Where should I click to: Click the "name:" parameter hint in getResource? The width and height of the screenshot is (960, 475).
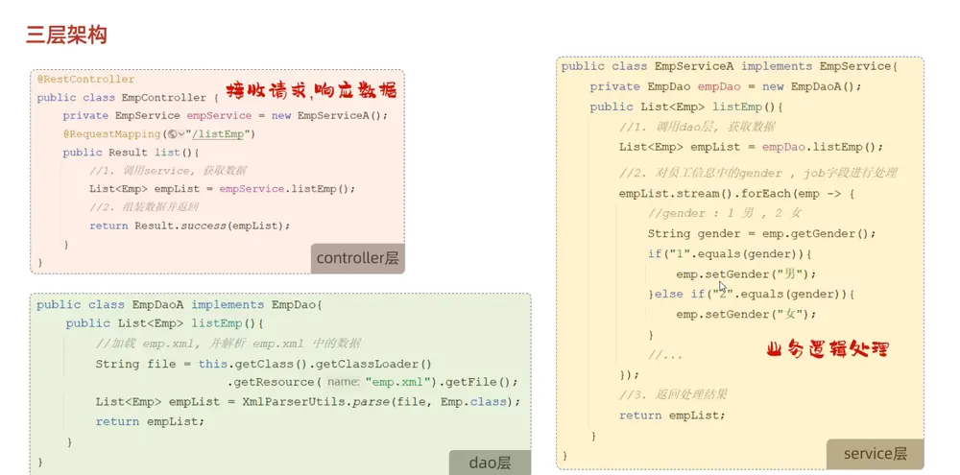pyautogui.click(x=344, y=382)
